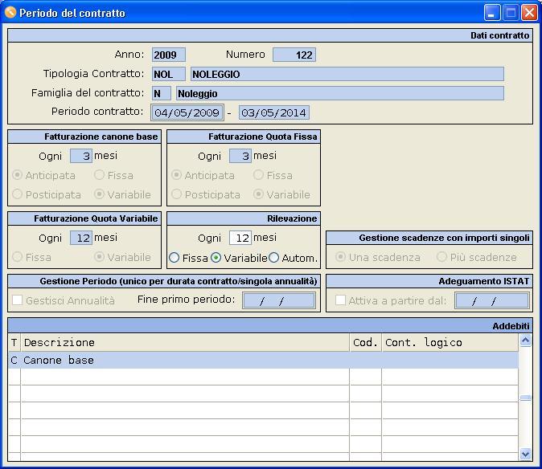Select Fissa radio in Rilevazione section
The height and width of the screenshot is (469, 542).
175,258
